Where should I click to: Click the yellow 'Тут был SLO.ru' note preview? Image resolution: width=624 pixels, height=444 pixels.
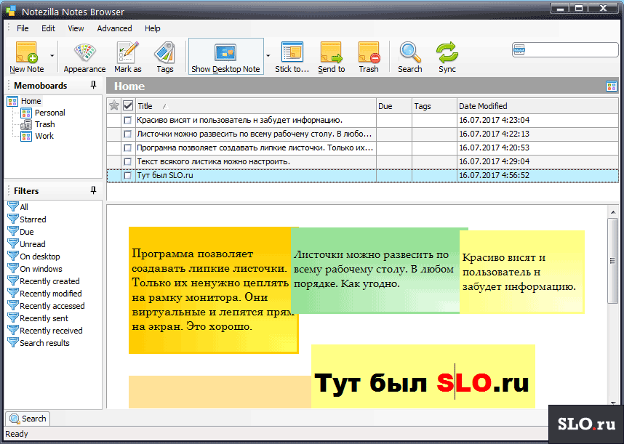pos(423,376)
